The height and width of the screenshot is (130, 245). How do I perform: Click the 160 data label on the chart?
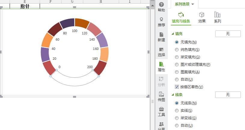[96, 49]
